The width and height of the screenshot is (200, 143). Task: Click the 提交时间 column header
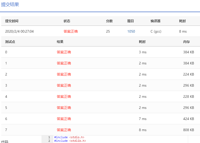[12, 21]
